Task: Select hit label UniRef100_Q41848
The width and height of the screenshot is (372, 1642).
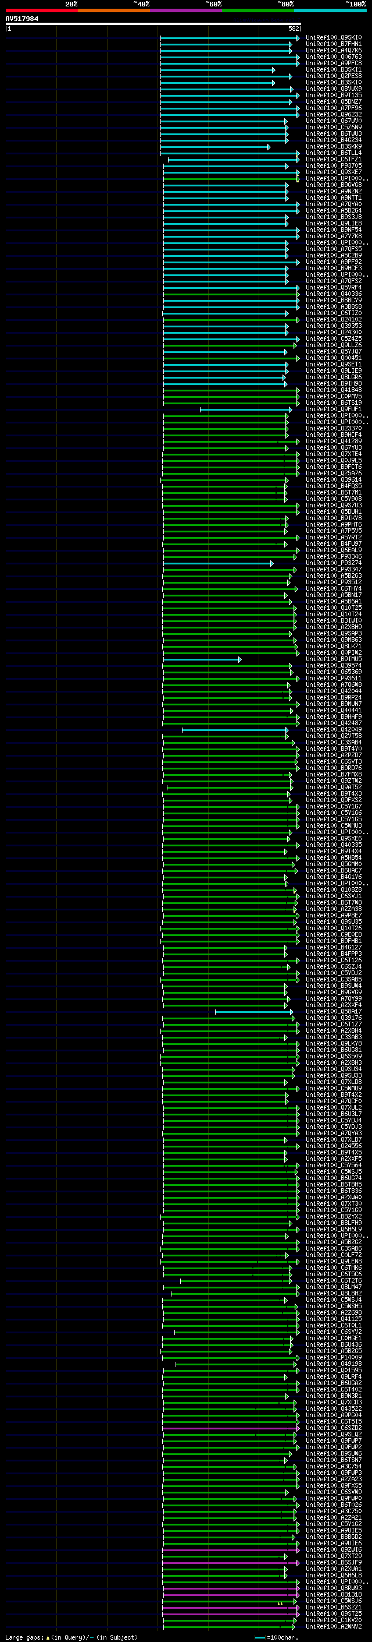Action: [x=334, y=390]
